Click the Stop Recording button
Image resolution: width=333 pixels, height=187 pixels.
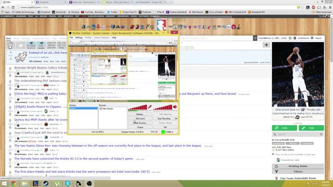point(164,118)
